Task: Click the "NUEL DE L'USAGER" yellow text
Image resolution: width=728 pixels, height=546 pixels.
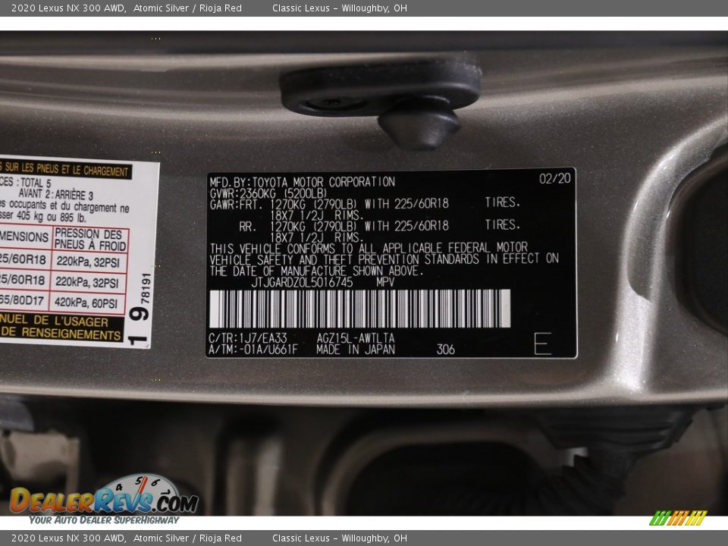Action: pyautogui.click(x=54, y=320)
